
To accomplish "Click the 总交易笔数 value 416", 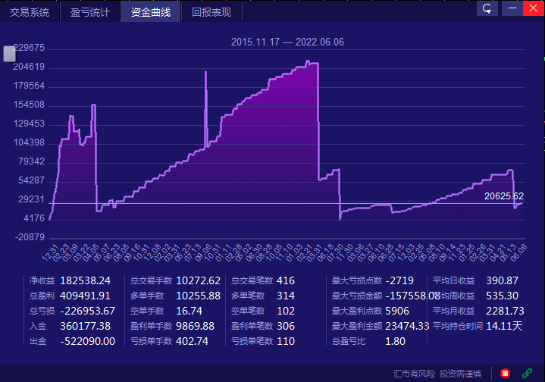I will click(x=286, y=280).
